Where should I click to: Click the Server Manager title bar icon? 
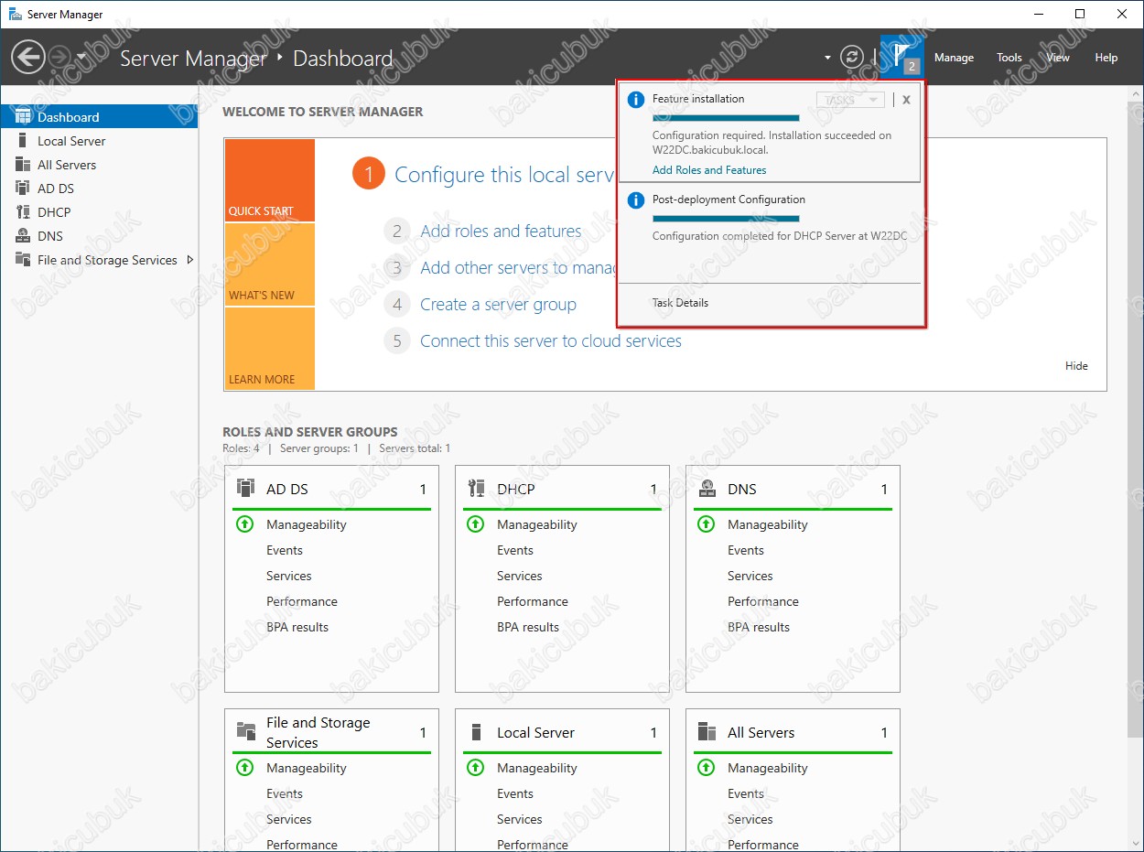tap(15, 14)
